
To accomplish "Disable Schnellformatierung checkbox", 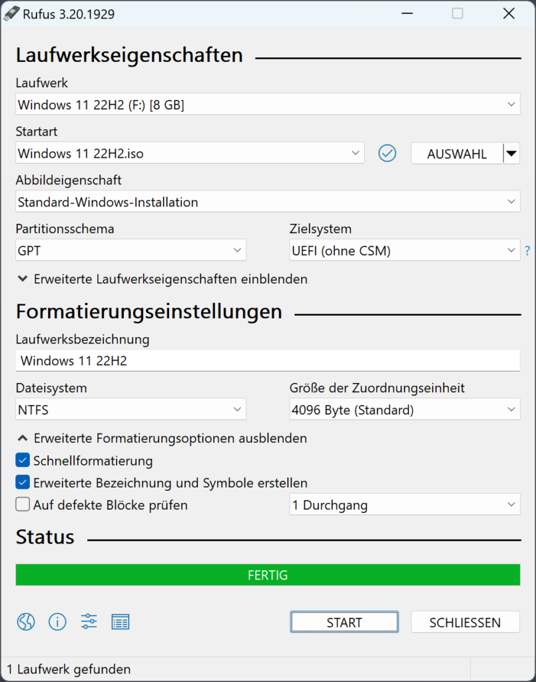I will [x=22, y=460].
